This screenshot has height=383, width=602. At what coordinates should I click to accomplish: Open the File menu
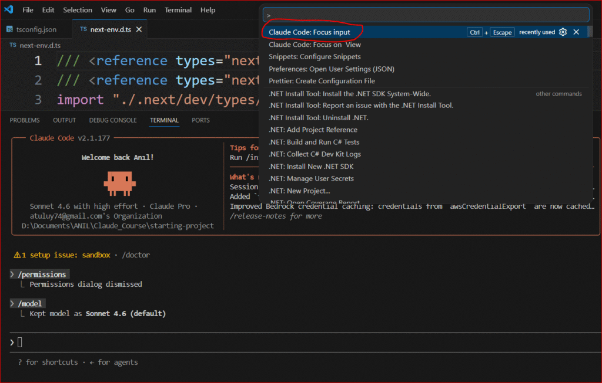pyautogui.click(x=28, y=10)
